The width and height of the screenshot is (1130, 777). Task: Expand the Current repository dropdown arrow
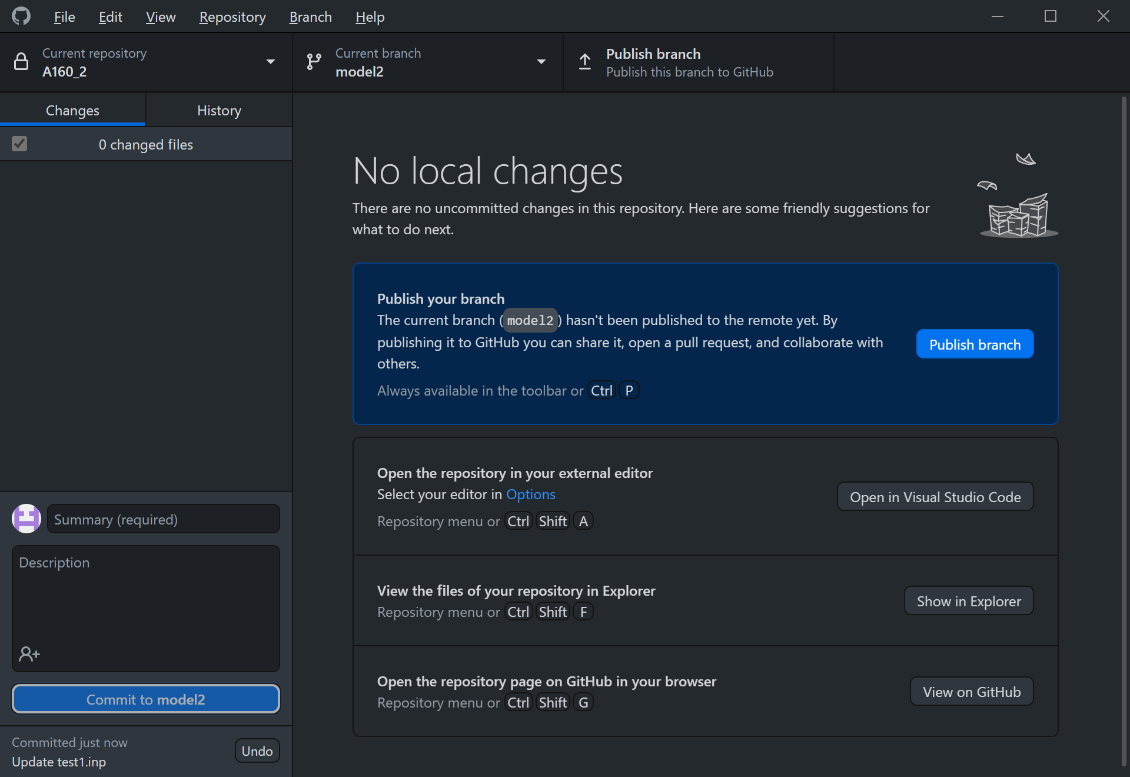(271, 61)
